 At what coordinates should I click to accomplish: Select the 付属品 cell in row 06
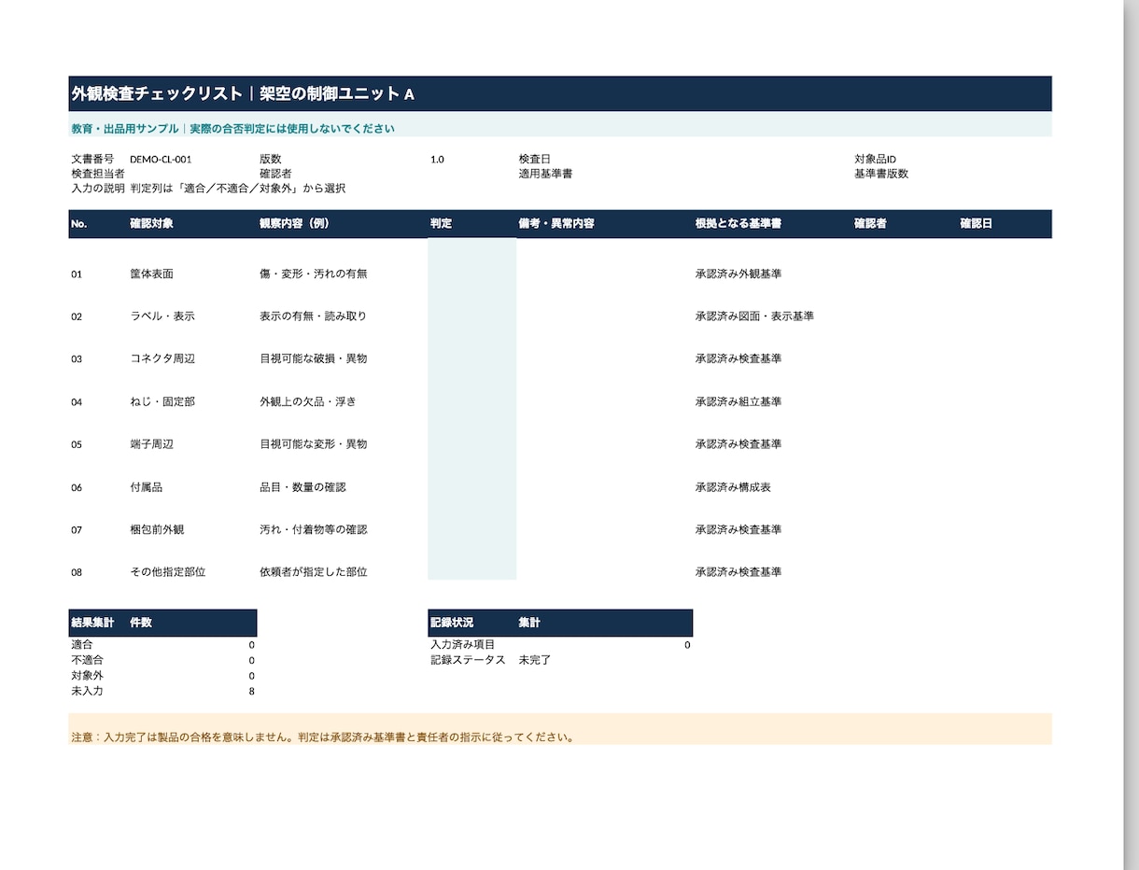coord(146,487)
